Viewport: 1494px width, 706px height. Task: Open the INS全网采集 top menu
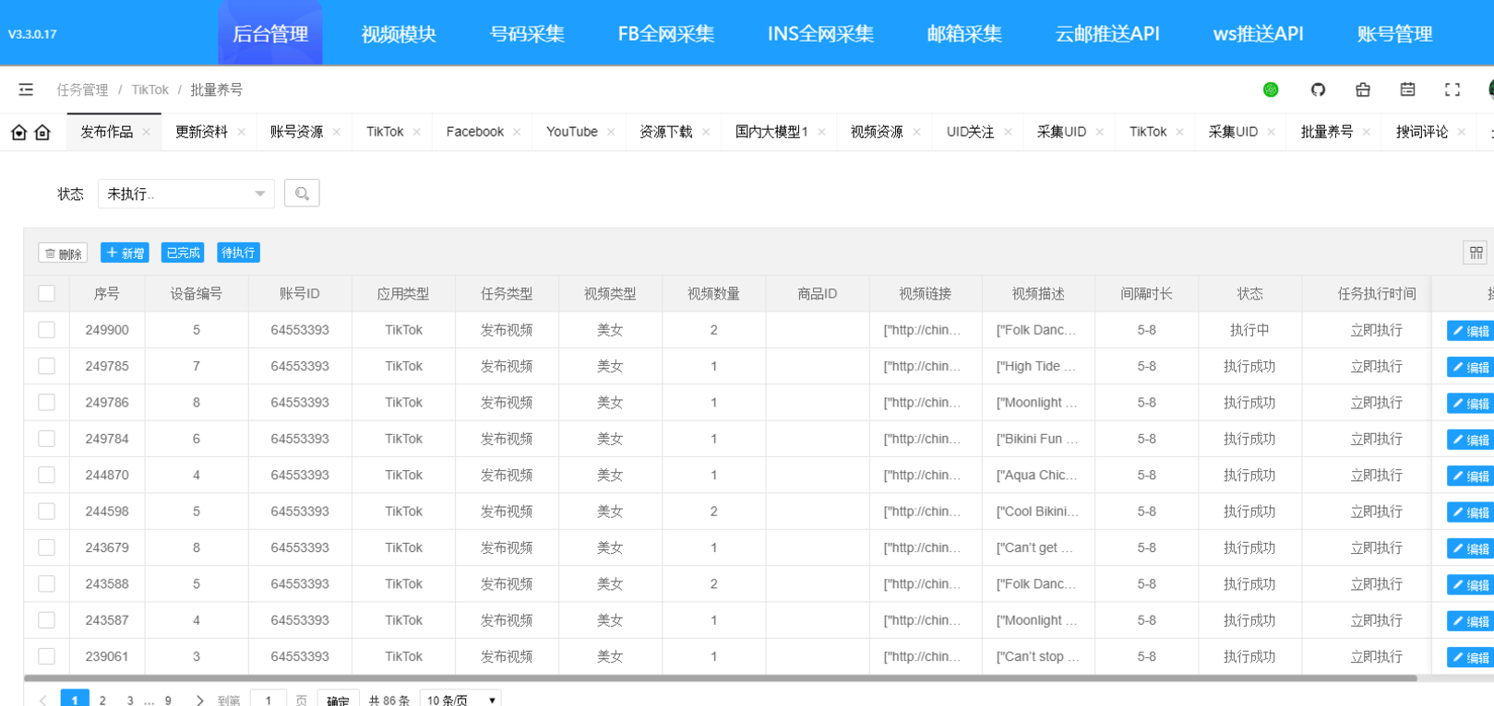click(x=820, y=33)
